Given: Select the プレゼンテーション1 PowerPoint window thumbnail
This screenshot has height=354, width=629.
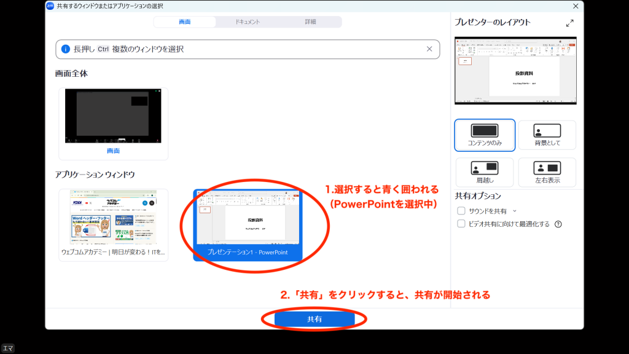Looking at the screenshot, I should point(248,224).
